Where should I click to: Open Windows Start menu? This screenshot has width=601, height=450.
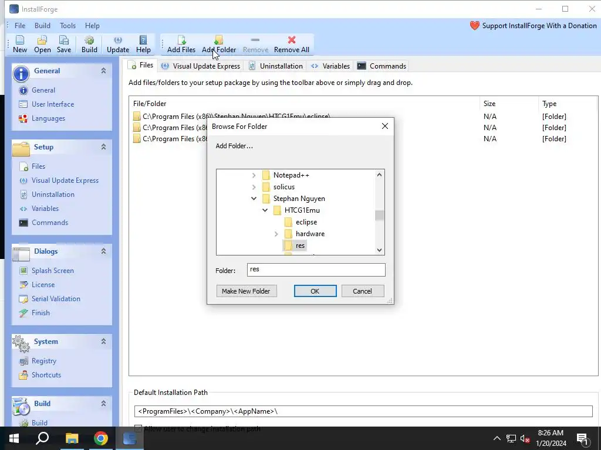[14, 438]
